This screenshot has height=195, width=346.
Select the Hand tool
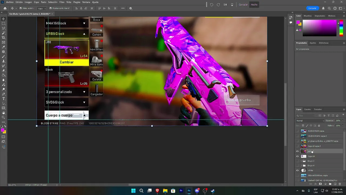(x=4, y=113)
